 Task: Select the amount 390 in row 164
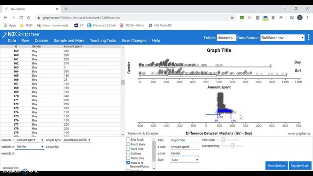[x=67, y=71]
